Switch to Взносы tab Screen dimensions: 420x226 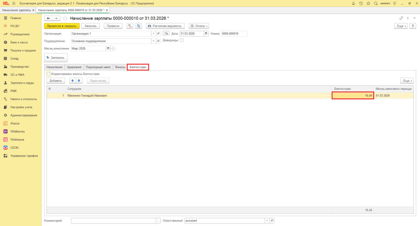[x=120, y=67]
